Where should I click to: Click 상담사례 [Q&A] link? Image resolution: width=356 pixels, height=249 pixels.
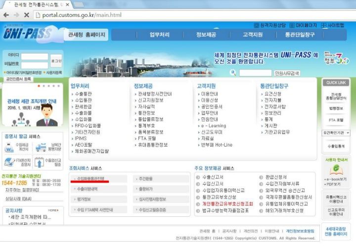(18, 199)
